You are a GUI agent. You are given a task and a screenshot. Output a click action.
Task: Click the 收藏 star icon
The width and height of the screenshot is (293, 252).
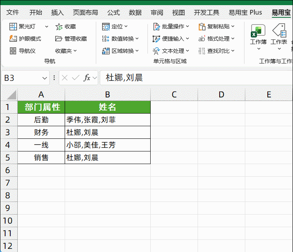(59, 27)
